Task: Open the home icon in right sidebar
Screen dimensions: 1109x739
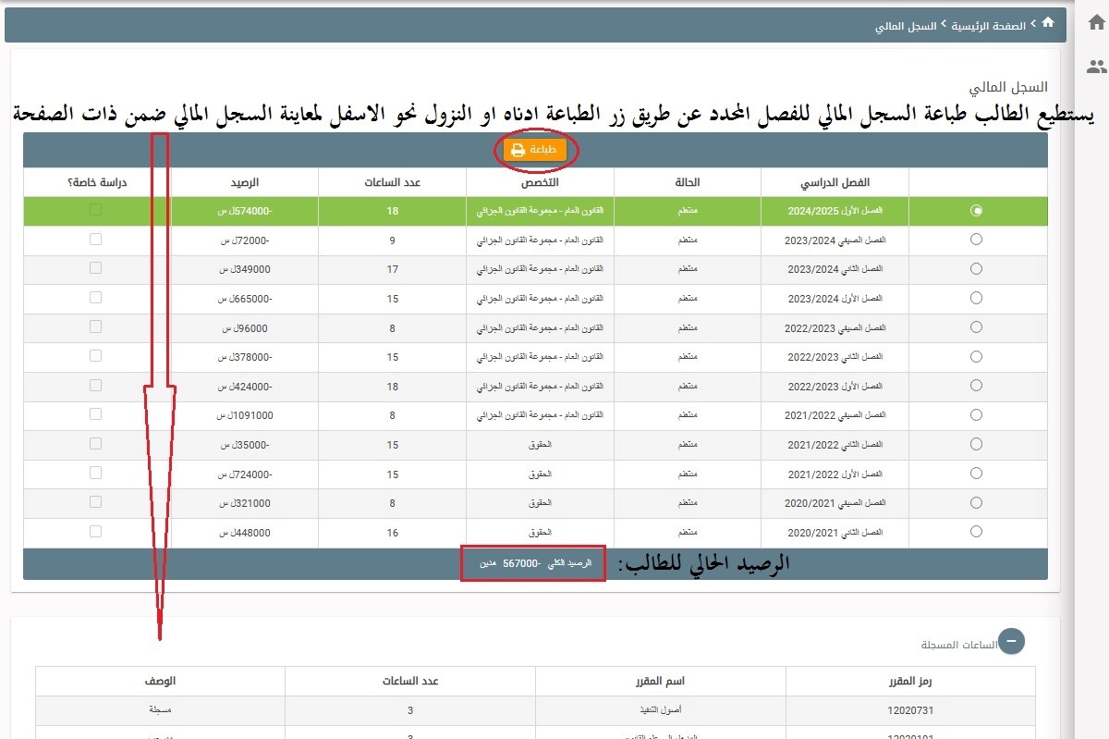Action: click(1096, 23)
